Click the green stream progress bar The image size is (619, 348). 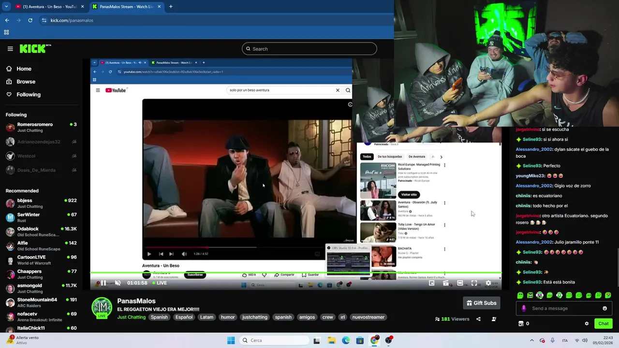tap(296, 273)
